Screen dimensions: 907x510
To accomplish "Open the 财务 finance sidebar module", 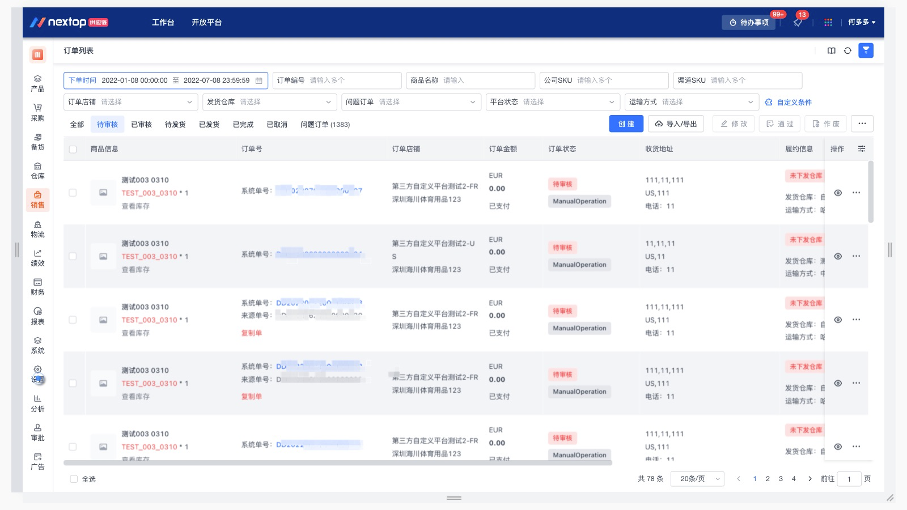I will (x=37, y=287).
